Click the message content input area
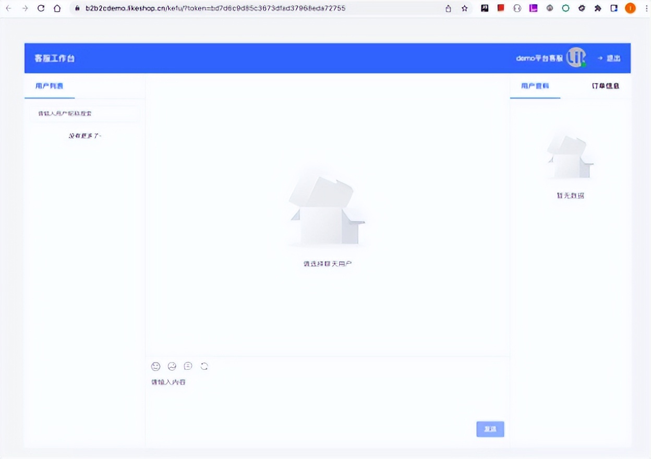Viewport: 651px width, 459px height. click(x=327, y=396)
